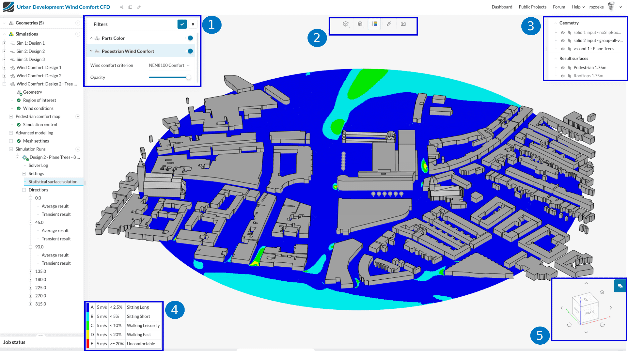Click the share project icon
Viewport: 628px width, 351px height.
122,7
